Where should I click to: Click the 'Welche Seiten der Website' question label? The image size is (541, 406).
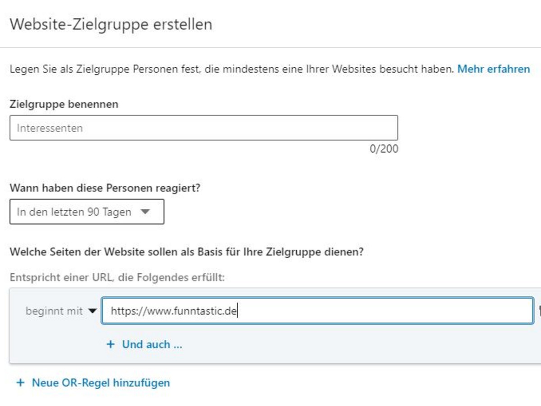186,252
